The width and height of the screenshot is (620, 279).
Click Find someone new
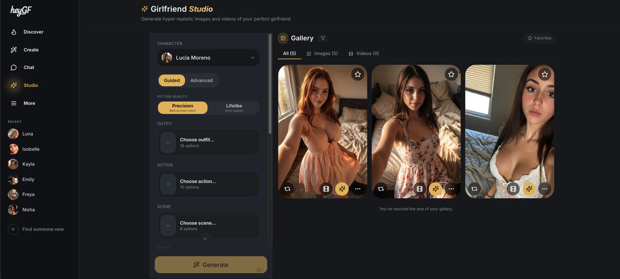(43, 229)
